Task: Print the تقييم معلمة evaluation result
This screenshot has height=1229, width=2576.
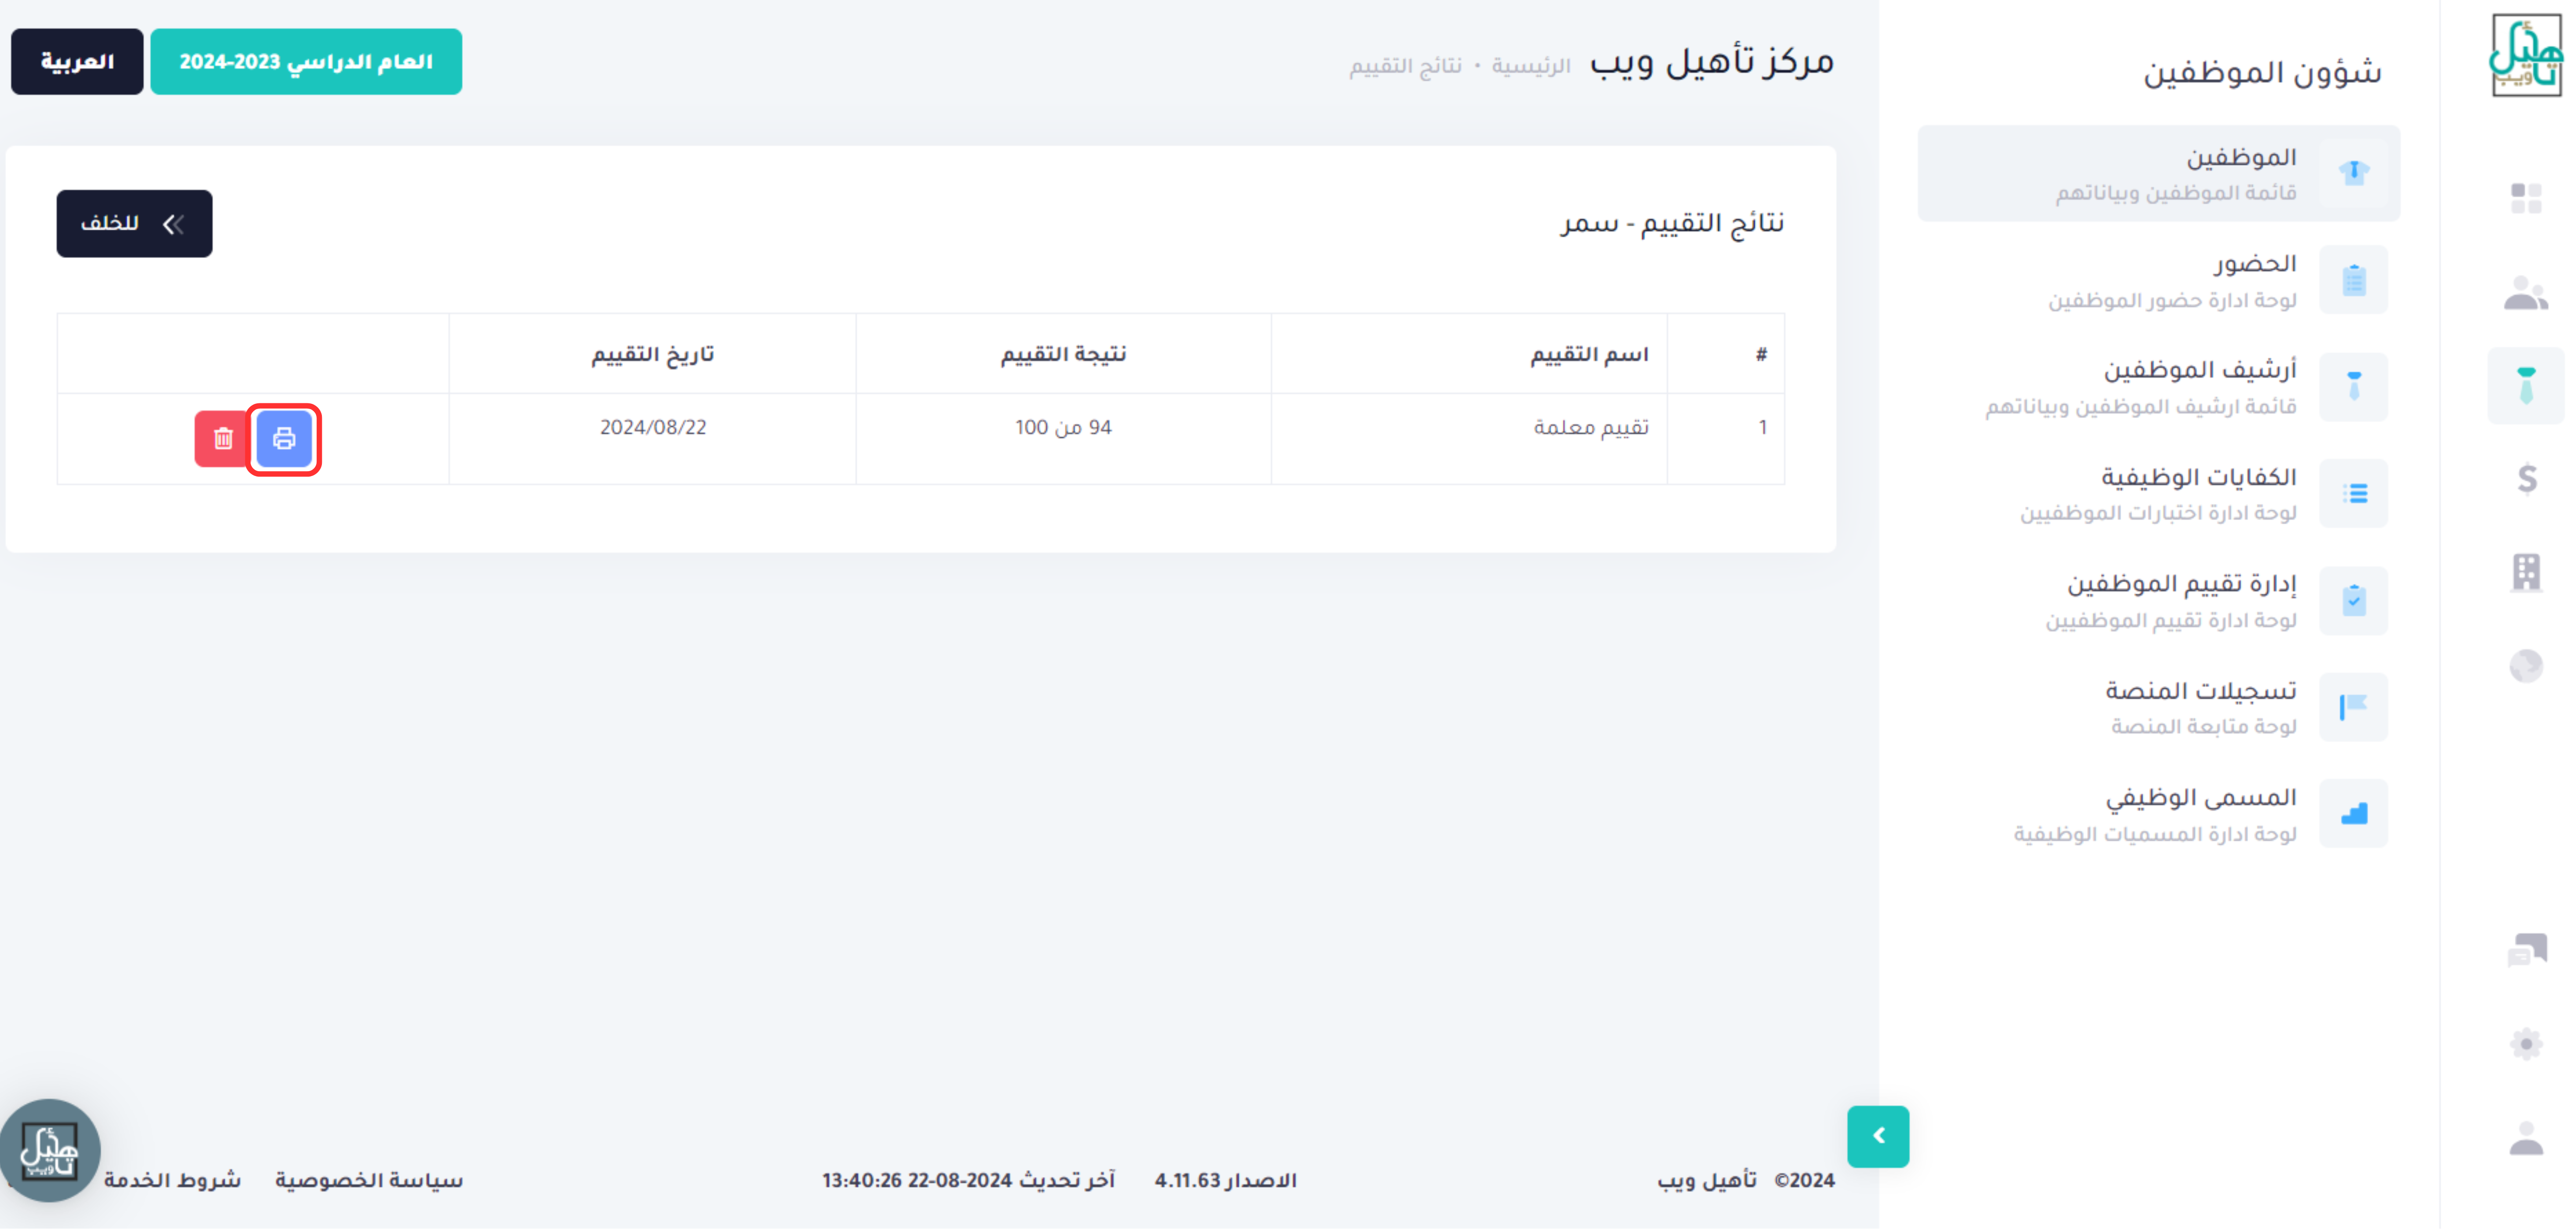Action: 284,439
